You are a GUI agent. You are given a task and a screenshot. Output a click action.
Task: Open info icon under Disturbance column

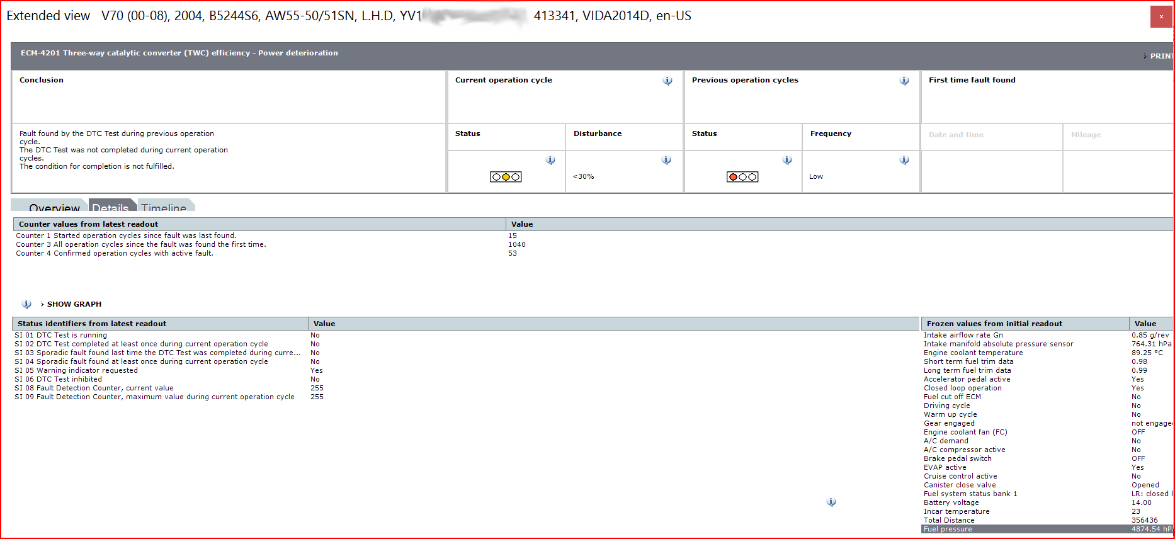(666, 161)
